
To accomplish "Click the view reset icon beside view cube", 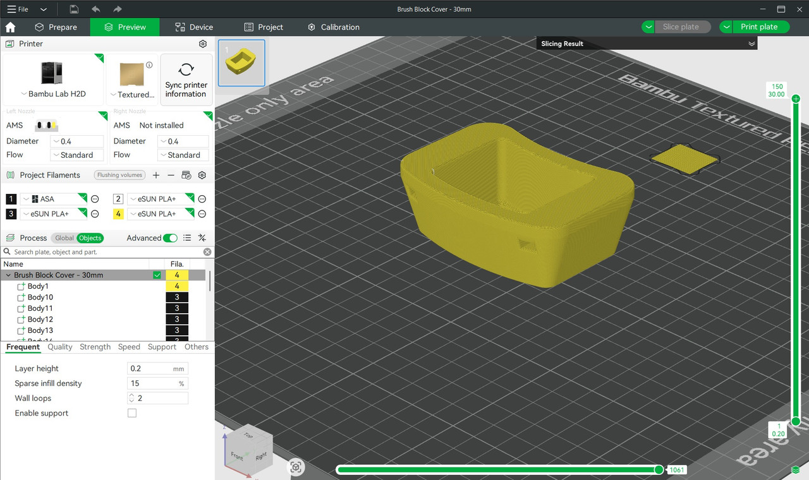I will pyautogui.click(x=296, y=467).
